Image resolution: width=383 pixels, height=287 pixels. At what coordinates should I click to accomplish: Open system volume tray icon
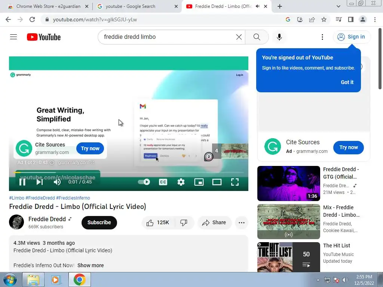345,280
